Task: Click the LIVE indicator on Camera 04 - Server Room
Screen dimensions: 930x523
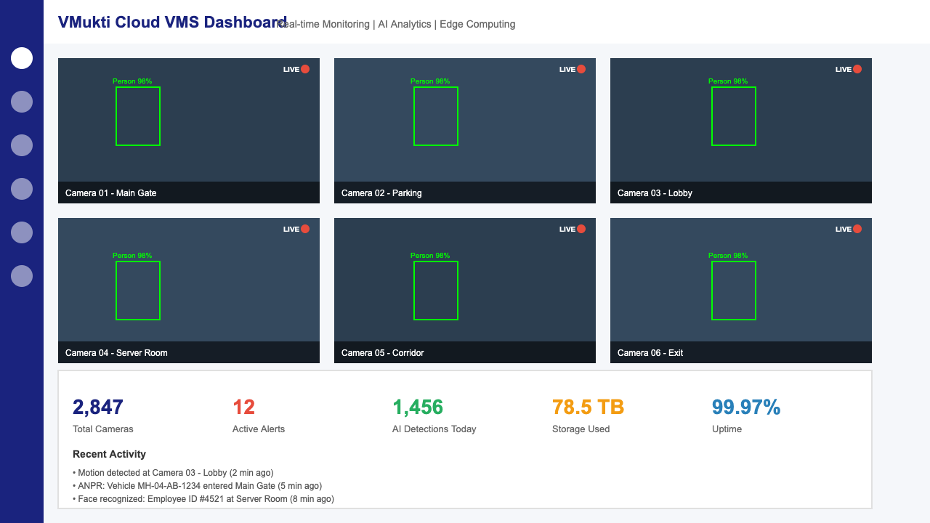Action: click(296, 229)
